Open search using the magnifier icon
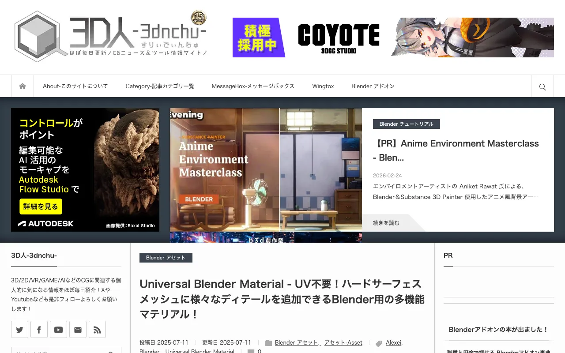This screenshot has width=565, height=353. pyautogui.click(x=542, y=86)
